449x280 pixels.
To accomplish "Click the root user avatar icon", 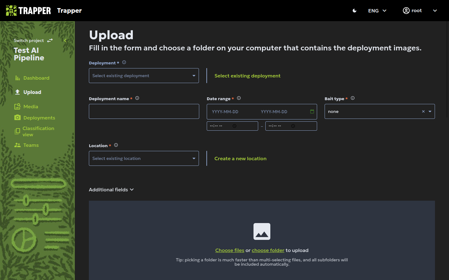I will pos(406,11).
